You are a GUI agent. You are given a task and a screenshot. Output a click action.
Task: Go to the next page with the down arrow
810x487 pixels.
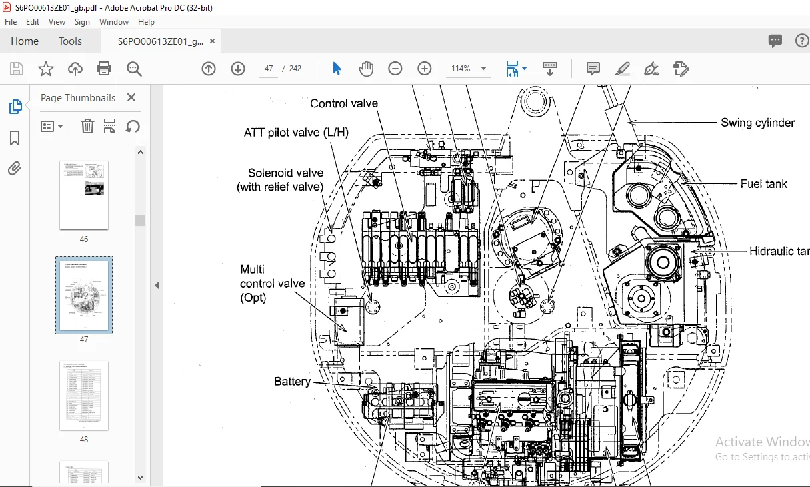pyautogui.click(x=238, y=69)
